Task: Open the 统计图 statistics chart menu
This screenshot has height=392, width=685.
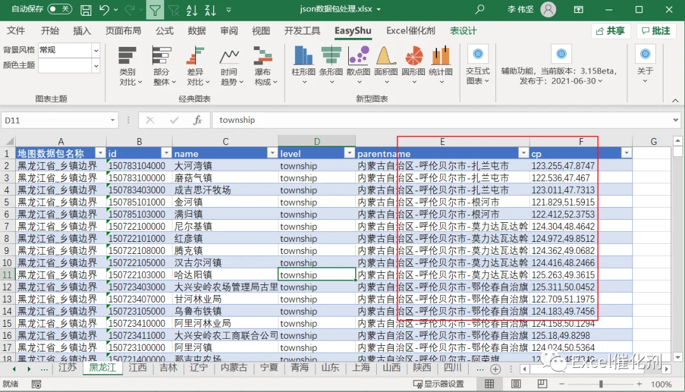Action: click(441, 65)
